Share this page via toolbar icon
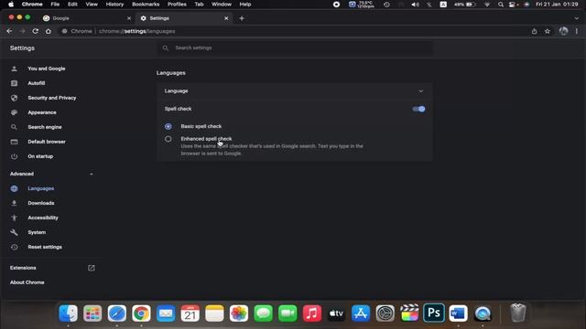The image size is (586, 329). (535, 31)
